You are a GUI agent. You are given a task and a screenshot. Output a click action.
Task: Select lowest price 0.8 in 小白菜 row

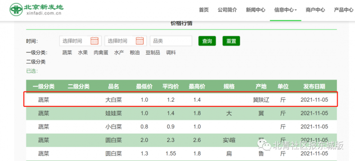tap(144, 127)
